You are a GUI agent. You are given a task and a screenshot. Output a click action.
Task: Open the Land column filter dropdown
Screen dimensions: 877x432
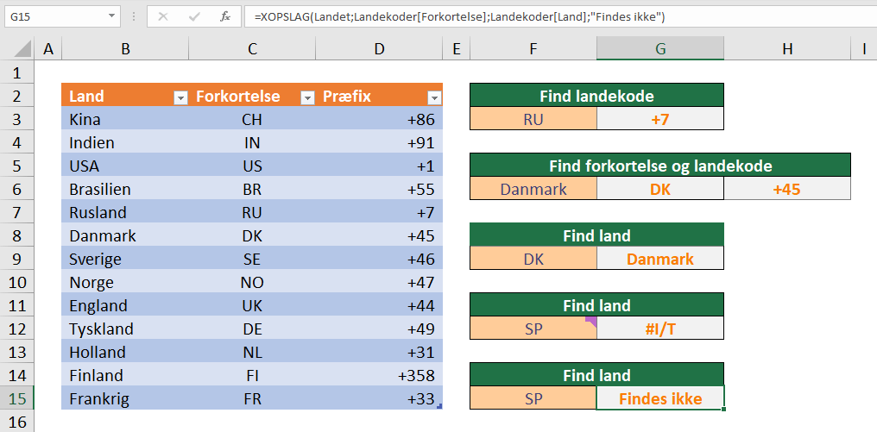tap(180, 97)
